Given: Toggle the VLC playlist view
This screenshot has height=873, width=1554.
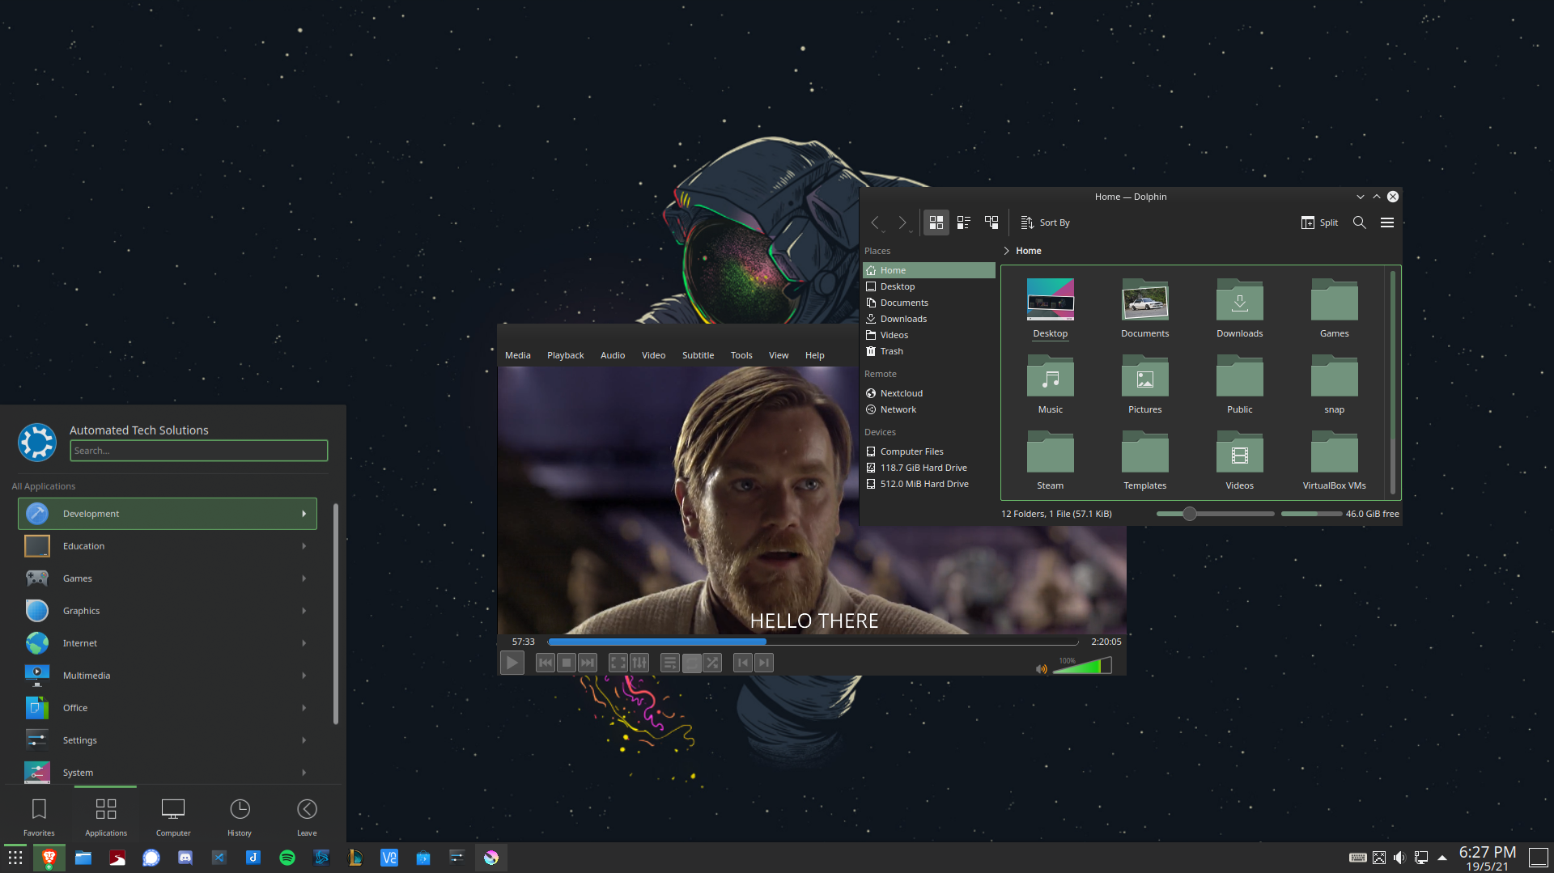Looking at the screenshot, I should tap(670, 663).
